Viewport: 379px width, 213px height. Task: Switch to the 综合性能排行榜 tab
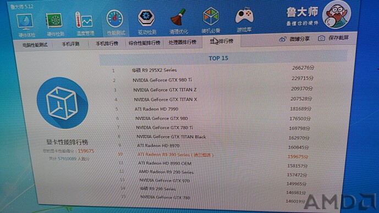tap(144, 43)
